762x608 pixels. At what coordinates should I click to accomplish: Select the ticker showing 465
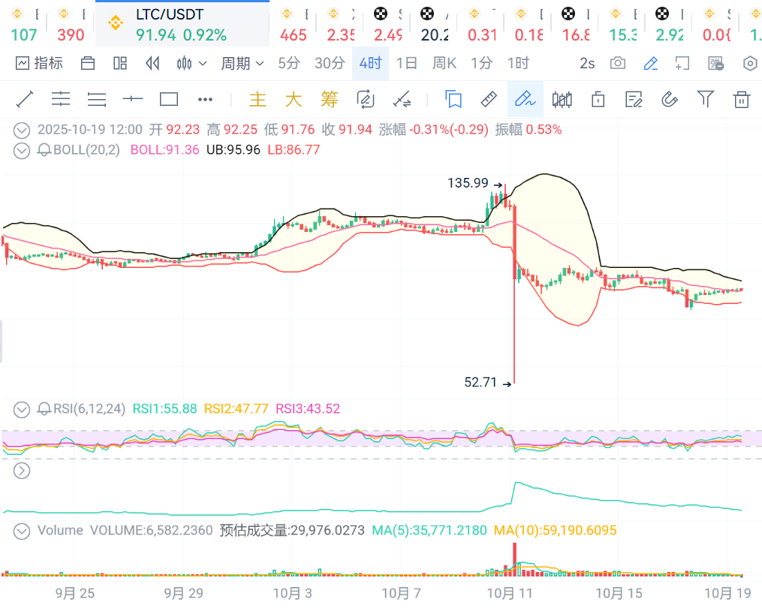293,24
